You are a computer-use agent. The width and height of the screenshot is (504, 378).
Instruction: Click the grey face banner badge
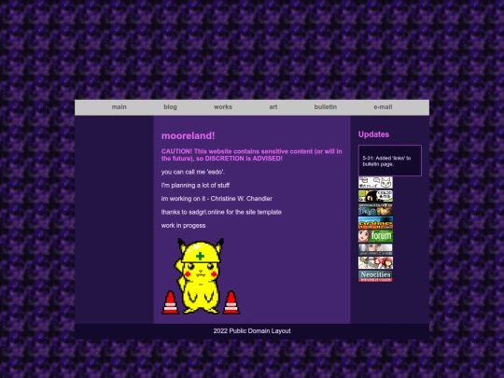click(375, 249)
